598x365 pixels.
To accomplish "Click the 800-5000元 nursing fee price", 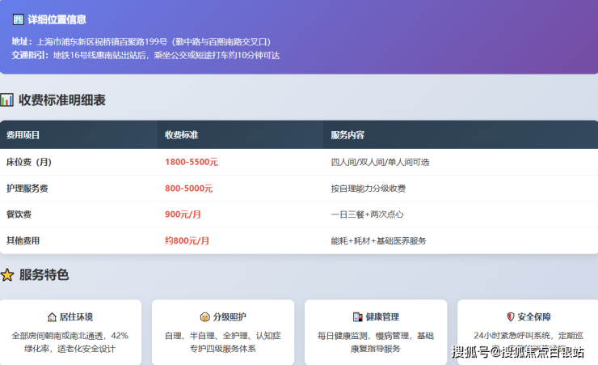I will (188, 189).
